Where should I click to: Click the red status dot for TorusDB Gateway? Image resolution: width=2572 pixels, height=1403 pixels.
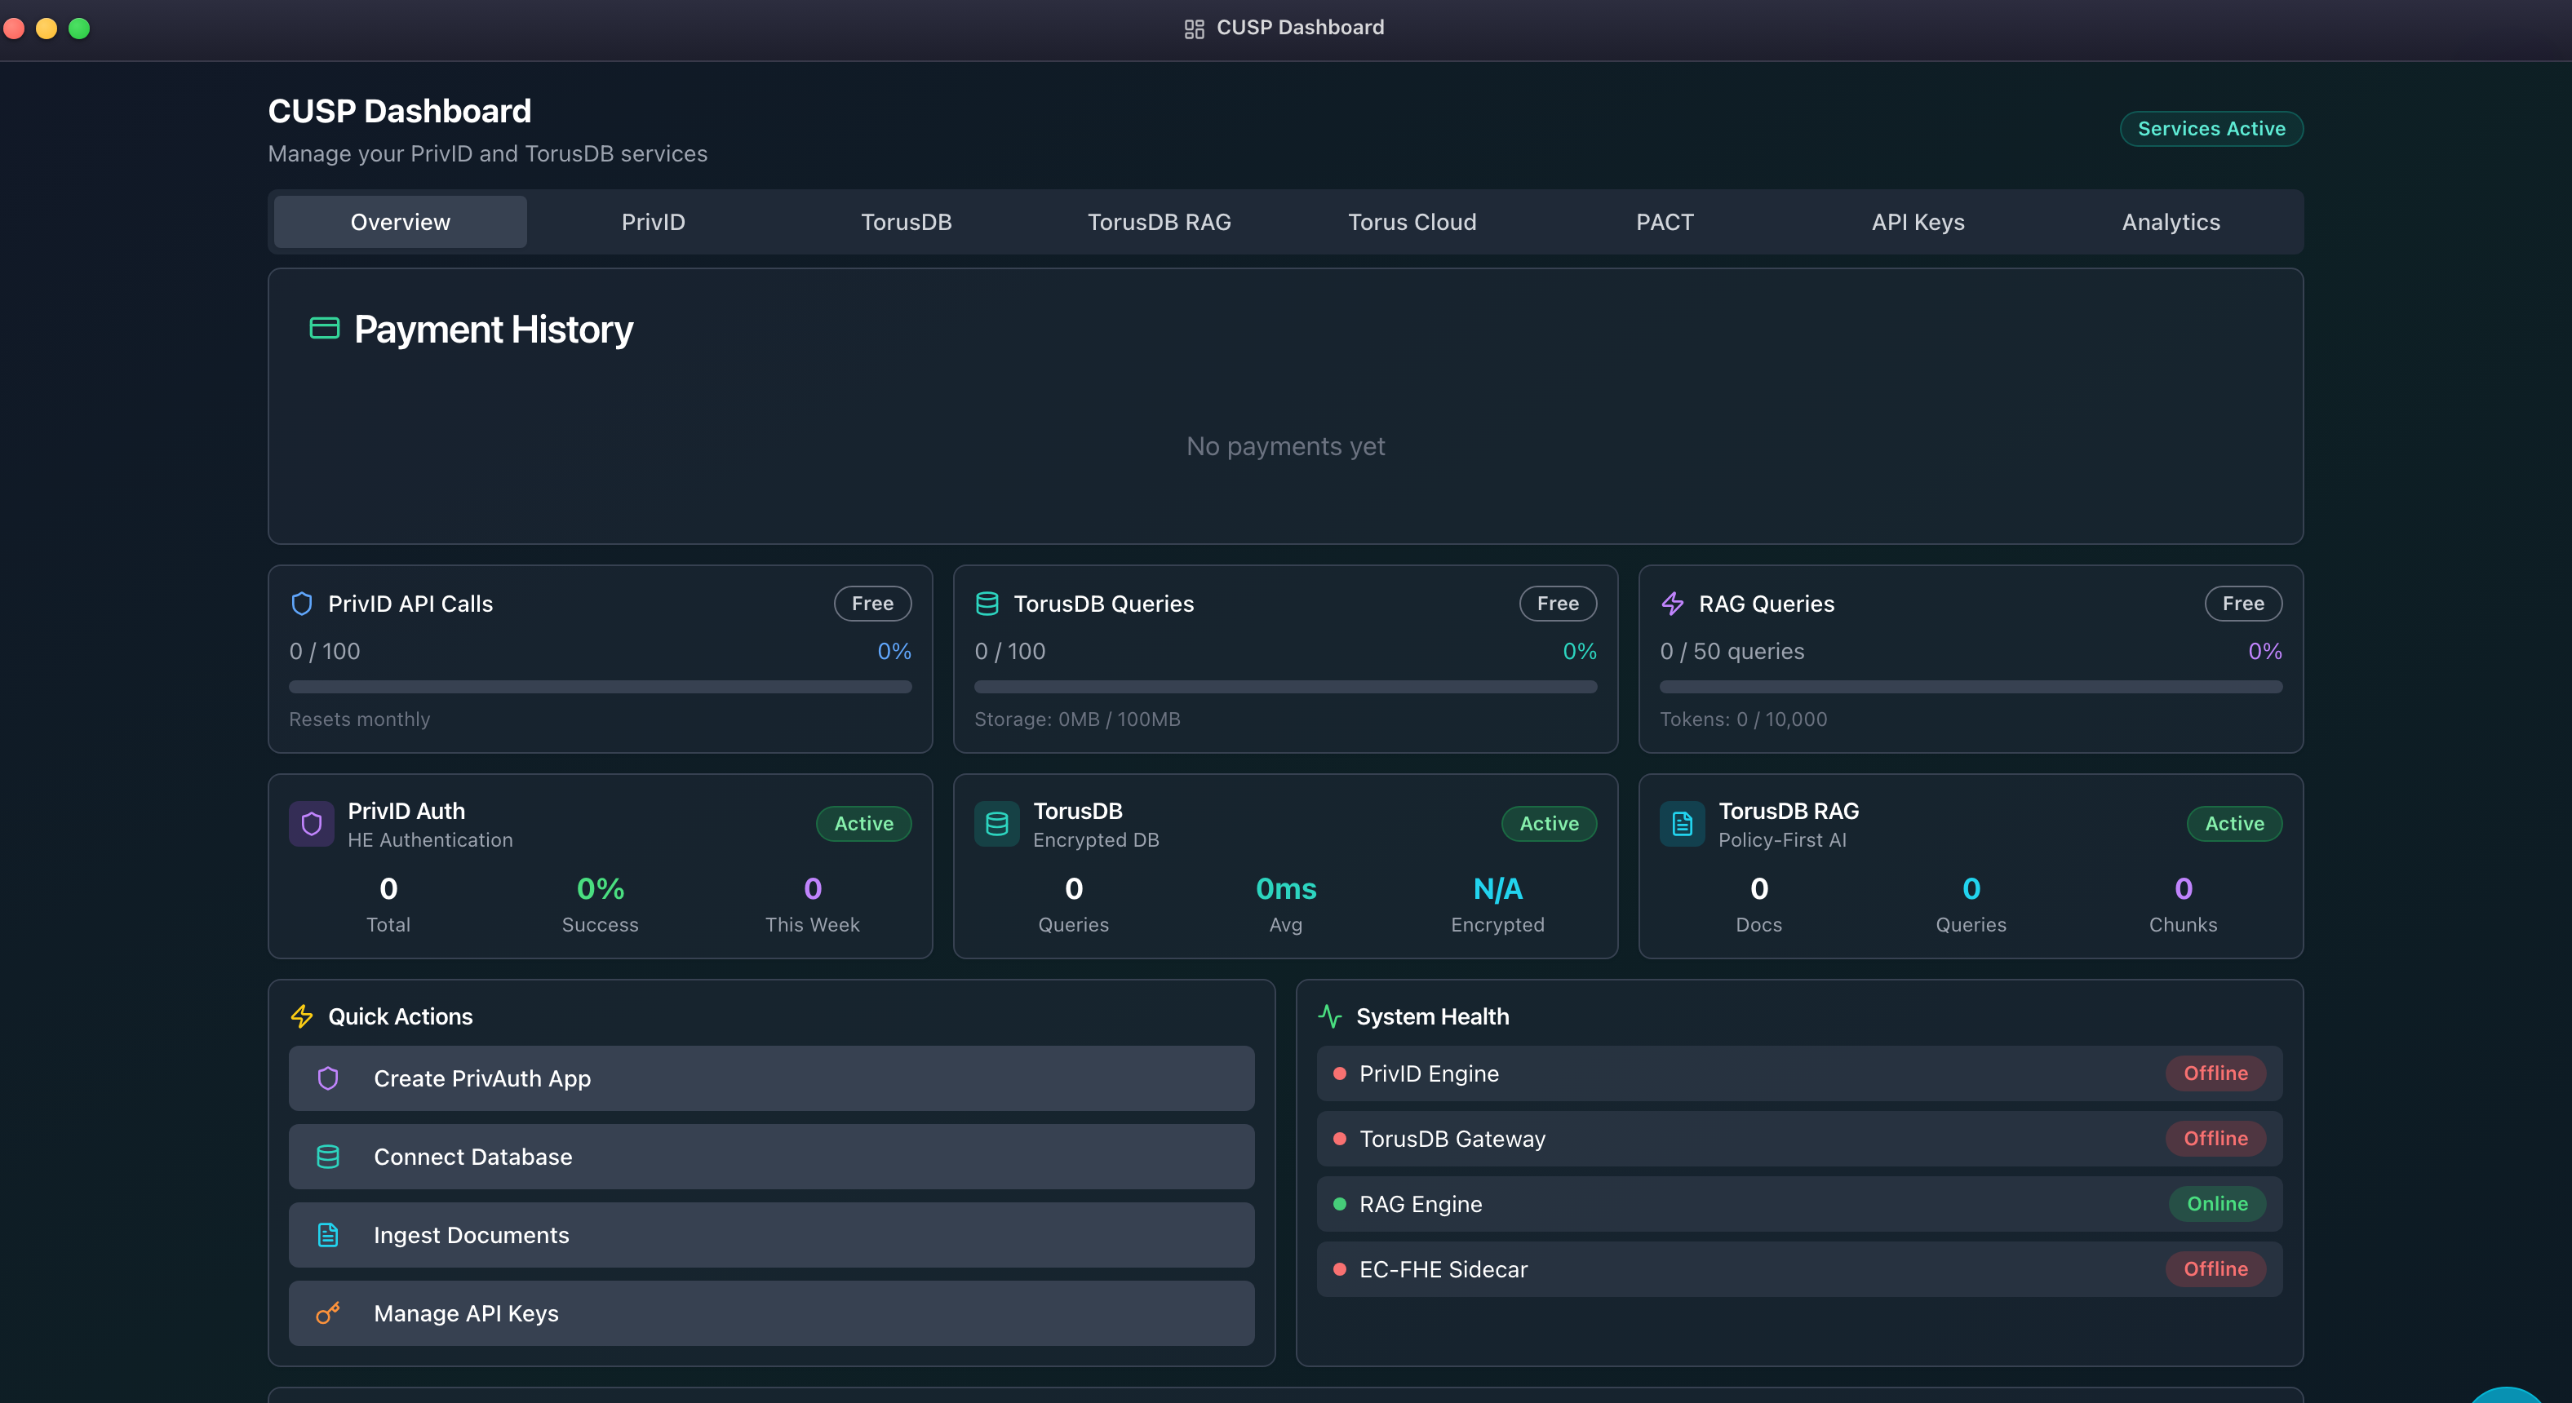(1340, 1139)
